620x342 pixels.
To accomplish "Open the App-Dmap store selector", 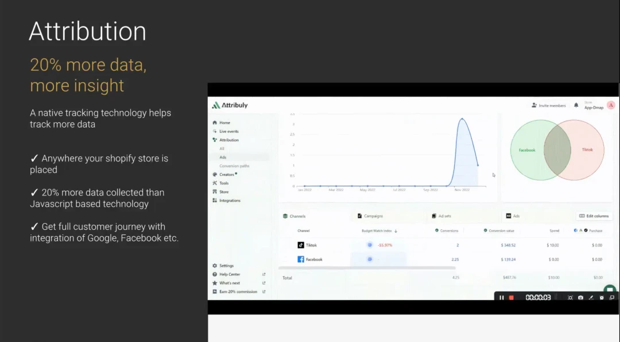I will point(594,106).
